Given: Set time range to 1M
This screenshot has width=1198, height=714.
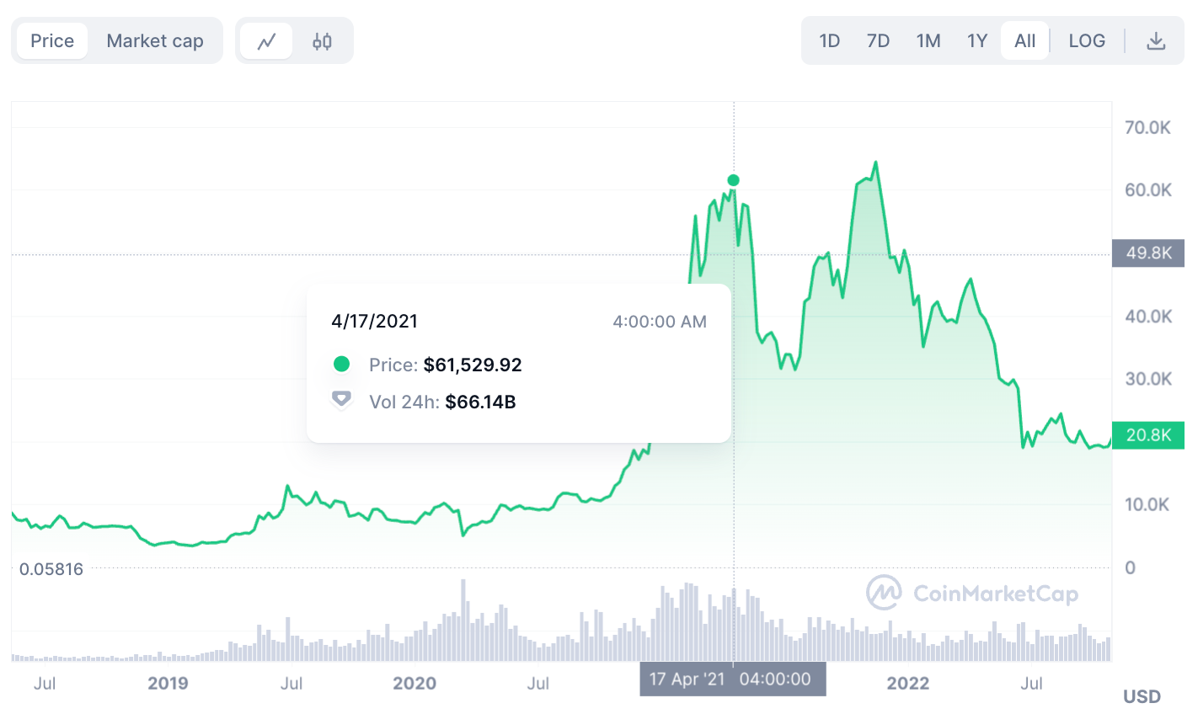Looking at the screenshot, I should pyautogui.click(x=928, y=41).
